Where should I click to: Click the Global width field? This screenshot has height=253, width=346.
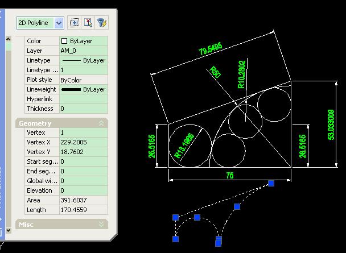pyautogui.click(x=84, y=181)
